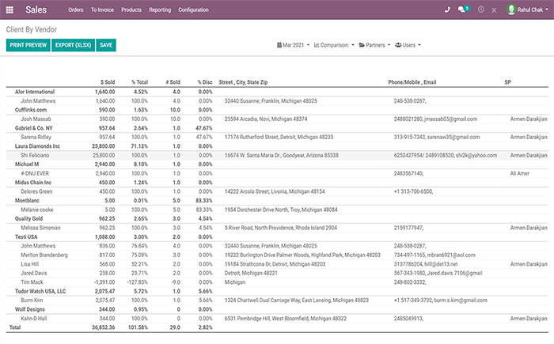Click the Total 36,852.36 amount

pyautogui.click(x=104, y=327)
